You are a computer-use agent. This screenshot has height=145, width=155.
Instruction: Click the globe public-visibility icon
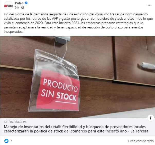[x=23, y=8]
